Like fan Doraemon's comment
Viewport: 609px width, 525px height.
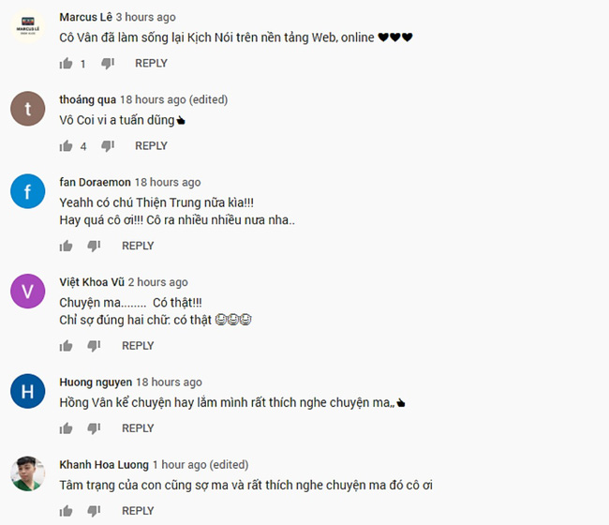[66, 246]
